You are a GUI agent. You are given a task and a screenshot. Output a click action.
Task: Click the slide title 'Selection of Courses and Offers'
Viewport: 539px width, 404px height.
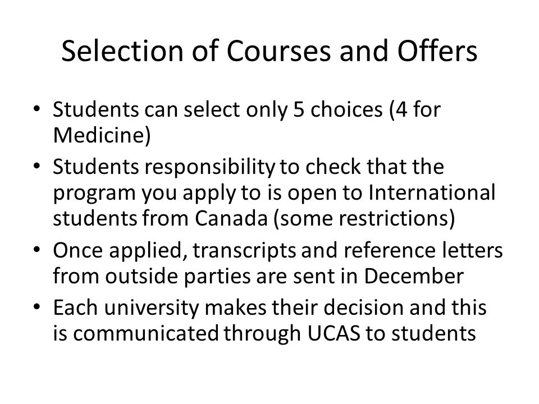coord(269,51)
